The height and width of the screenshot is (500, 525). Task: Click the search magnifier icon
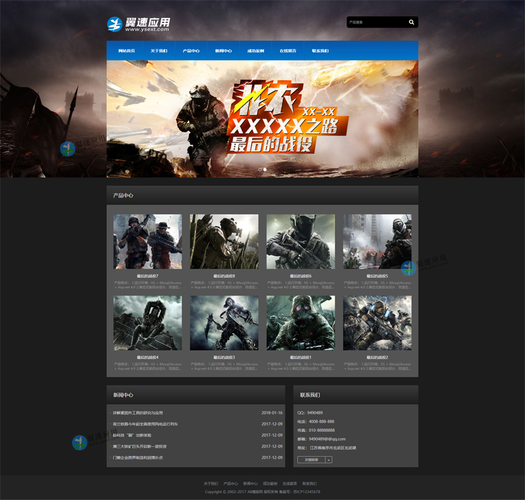[411, 22]
